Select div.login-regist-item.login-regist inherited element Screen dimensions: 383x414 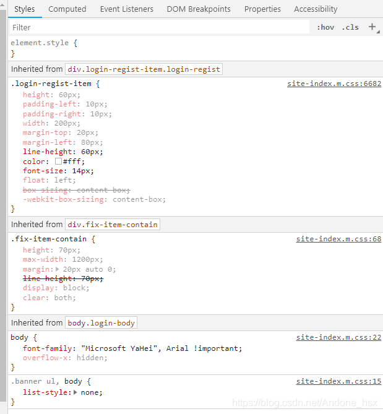pos(144,69)
